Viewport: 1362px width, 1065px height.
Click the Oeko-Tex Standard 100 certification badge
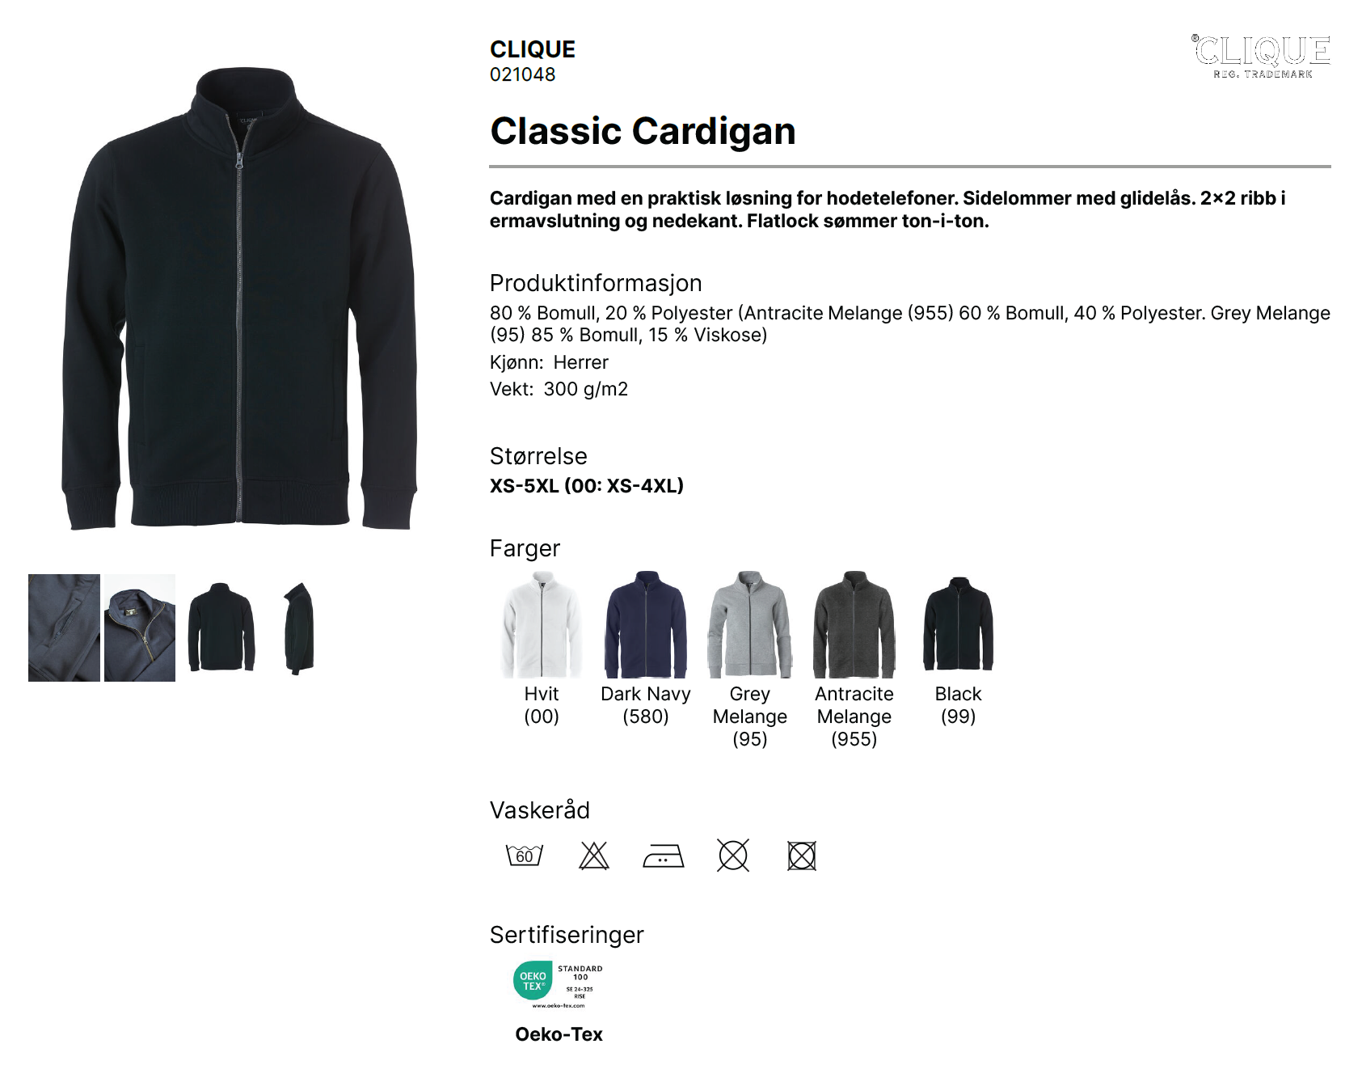pos(559,983)
